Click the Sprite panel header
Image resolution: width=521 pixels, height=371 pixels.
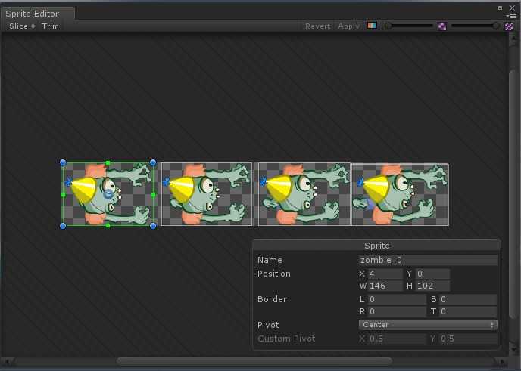pyautogui.click(x=376, y=246)
